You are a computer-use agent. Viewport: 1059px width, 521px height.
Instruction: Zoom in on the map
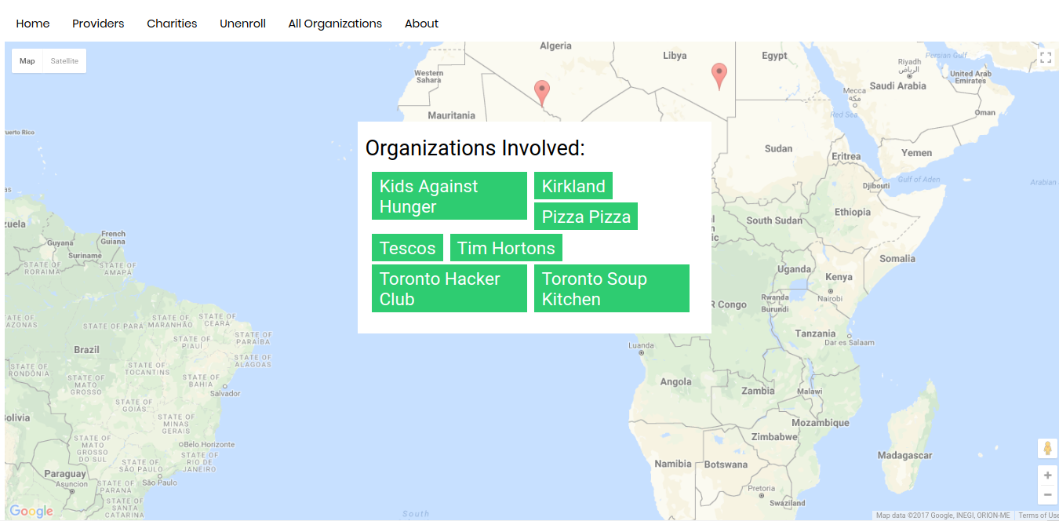1047,475
